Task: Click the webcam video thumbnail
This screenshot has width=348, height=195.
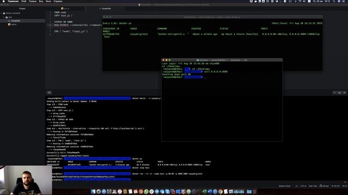Action: [26, 180]
